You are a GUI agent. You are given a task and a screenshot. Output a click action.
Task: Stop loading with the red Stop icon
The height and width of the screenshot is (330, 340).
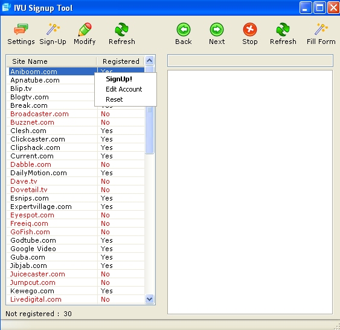coord(250,30)
